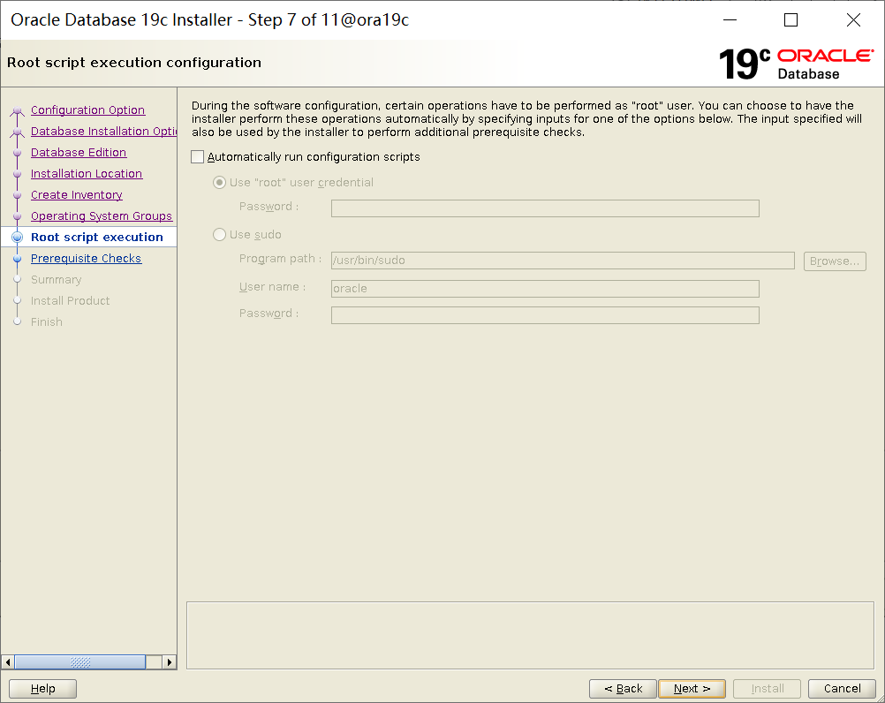
Task: Click the Root script execution configuration heading
Action: (134, 62)
